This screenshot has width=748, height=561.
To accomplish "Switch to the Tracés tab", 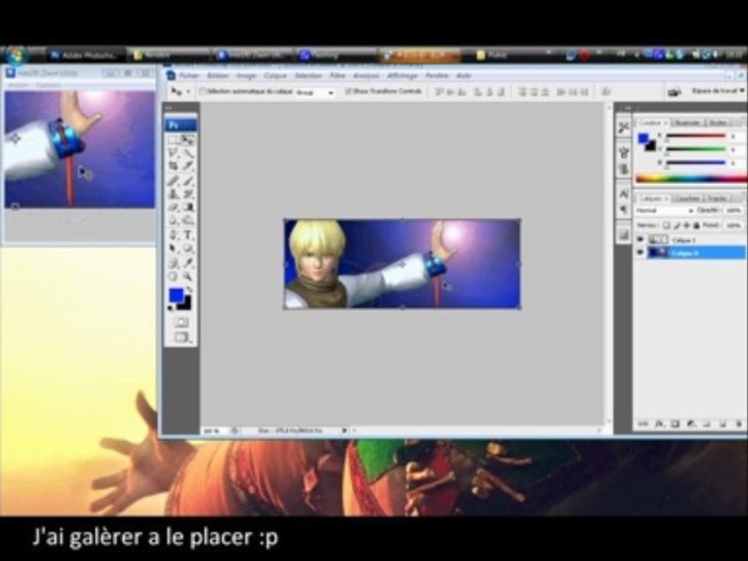I will pyautogui.click(x=718, y=198).
